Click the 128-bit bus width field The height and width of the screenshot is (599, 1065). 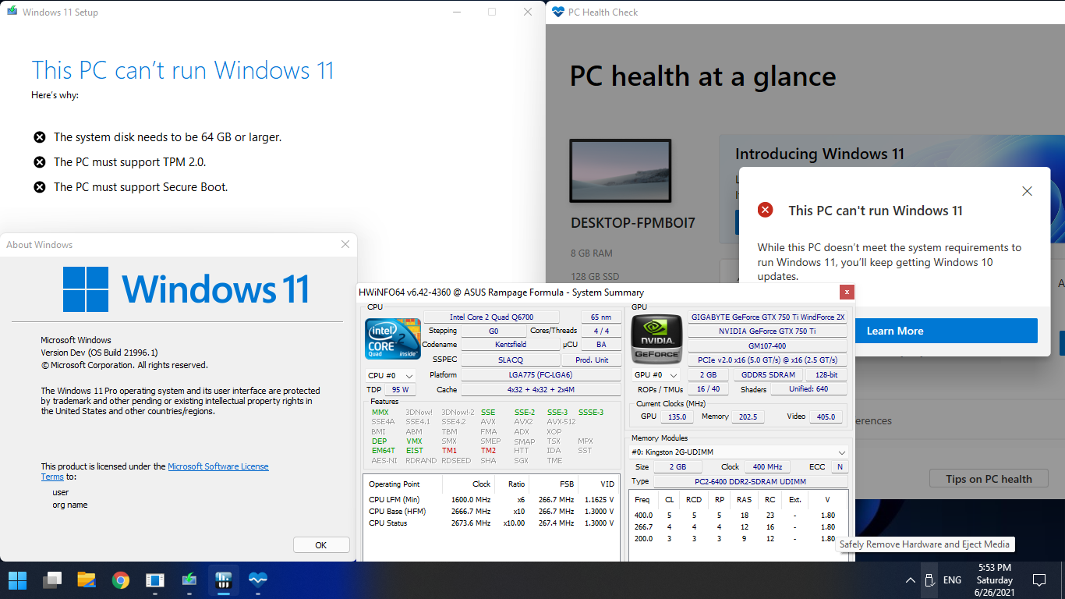826,375
